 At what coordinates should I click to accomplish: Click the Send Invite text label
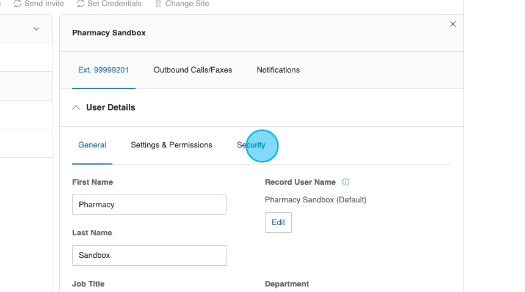pos(44,4)
